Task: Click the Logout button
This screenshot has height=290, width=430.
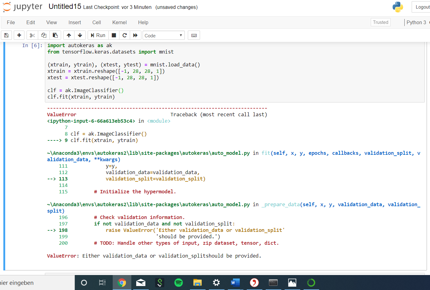Action: point(424,7)
